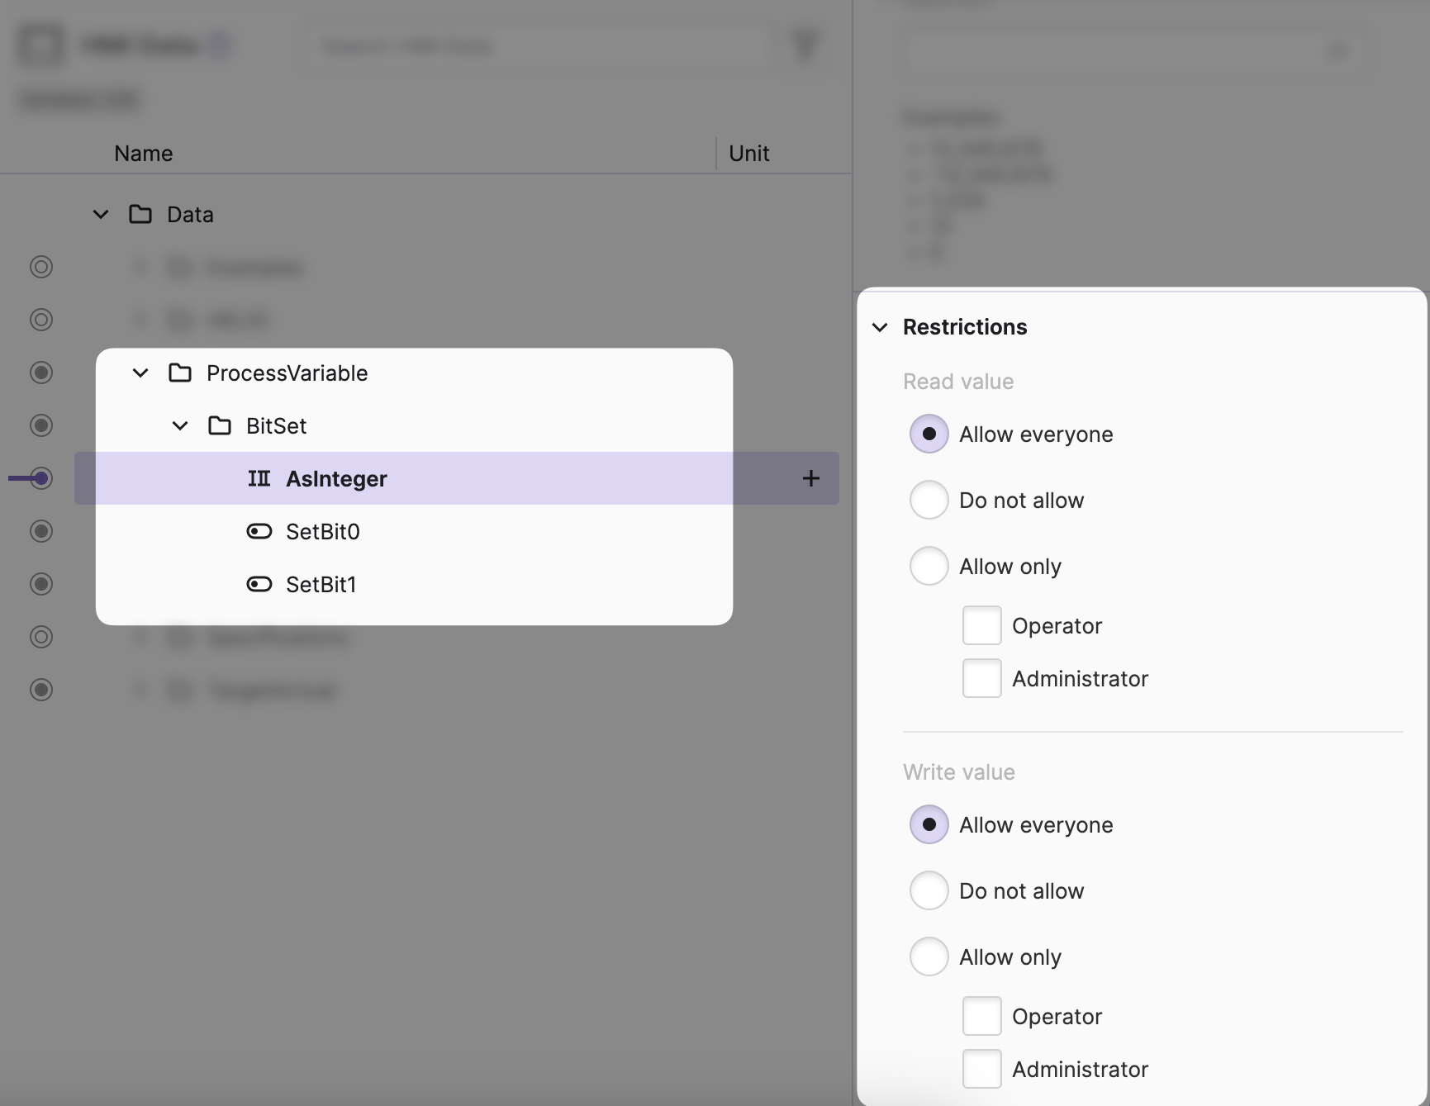The width and height of the screenshot is (1430, 1106).
Task: Click the BitSet folder icon
Action: point(220,425)
